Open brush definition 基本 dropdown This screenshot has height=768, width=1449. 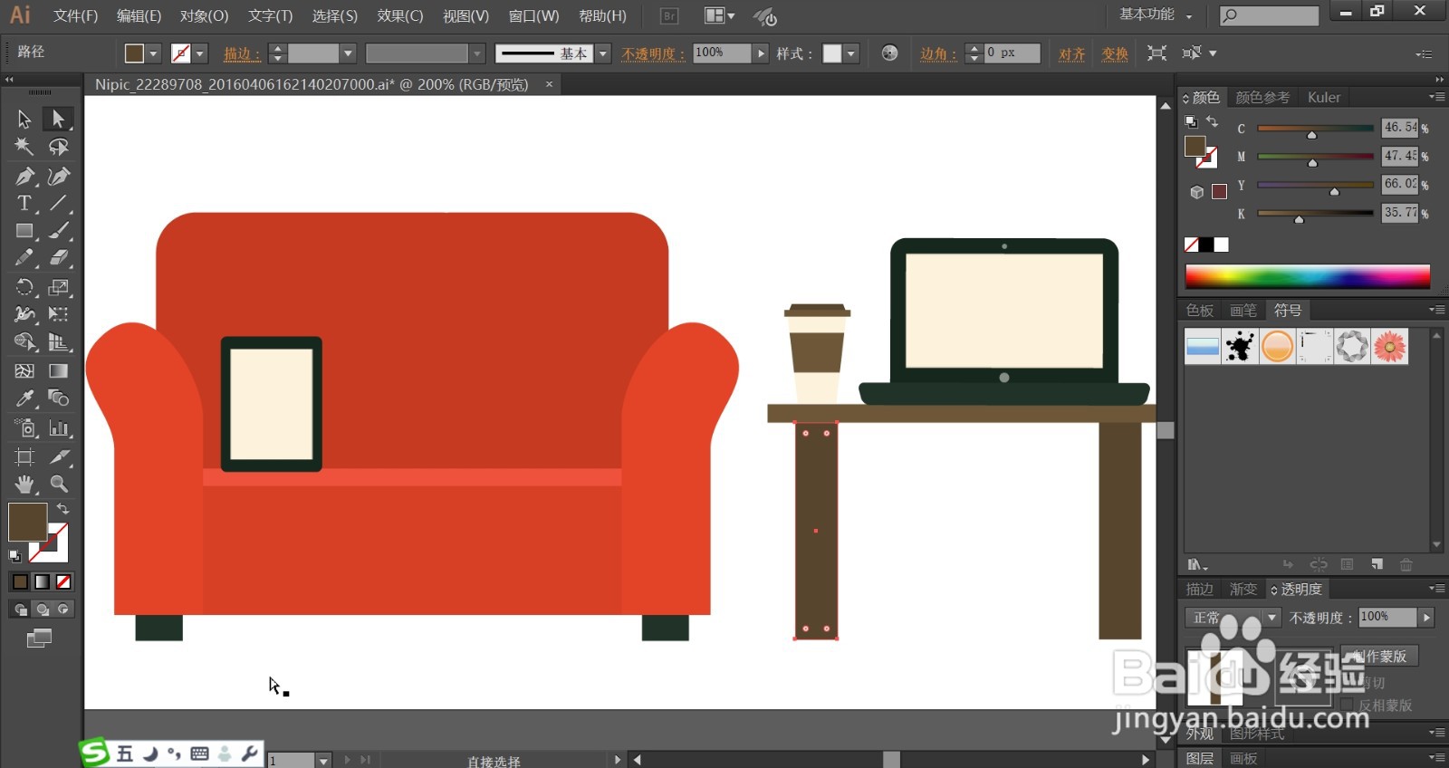(603, 53)
